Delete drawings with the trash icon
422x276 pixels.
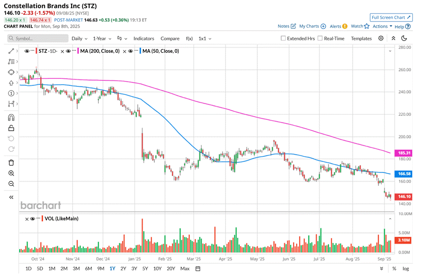click(x=11, y=163)
